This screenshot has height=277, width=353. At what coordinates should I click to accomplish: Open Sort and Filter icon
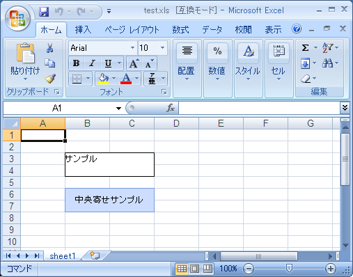327,48
